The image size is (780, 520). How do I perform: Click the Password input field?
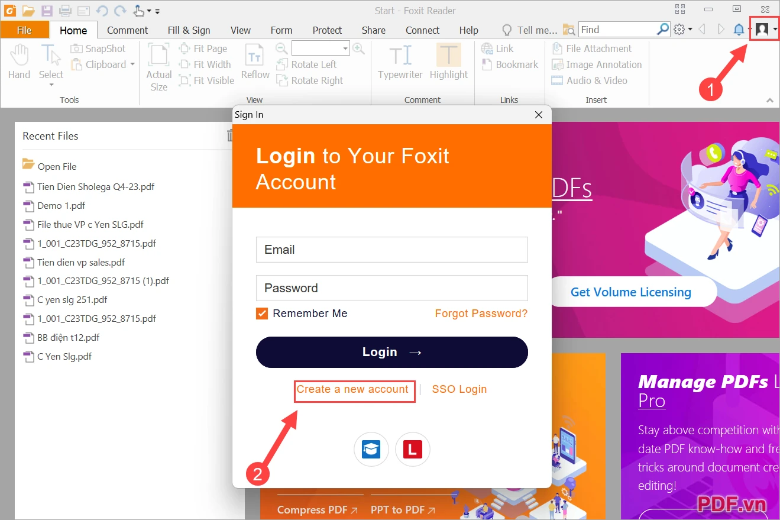coord(391,288)
